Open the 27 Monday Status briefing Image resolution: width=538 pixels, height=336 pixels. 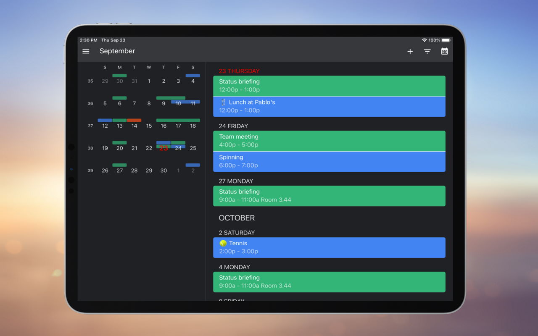point(329,196)
